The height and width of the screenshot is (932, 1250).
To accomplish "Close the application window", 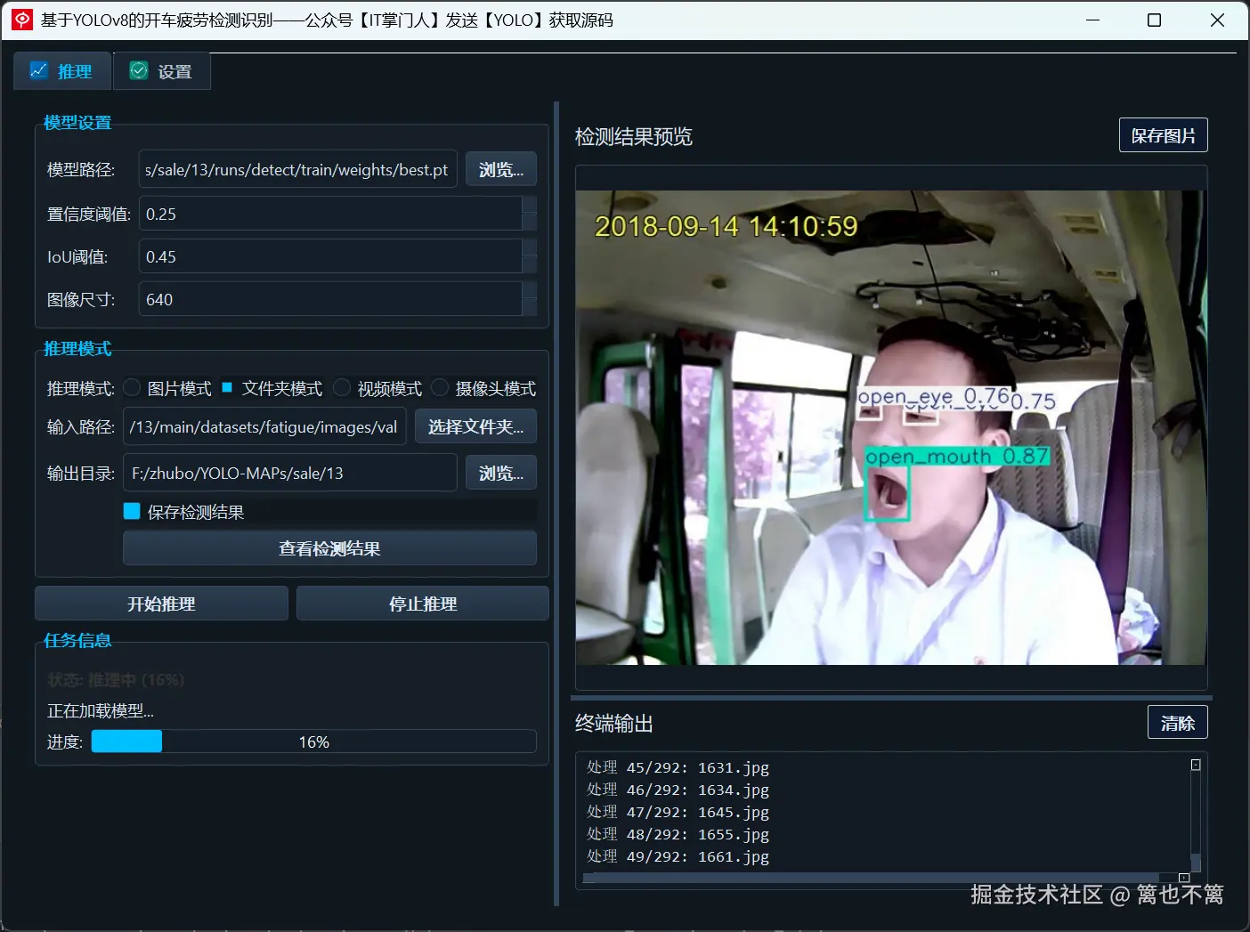I will (x=1217, y=20).
